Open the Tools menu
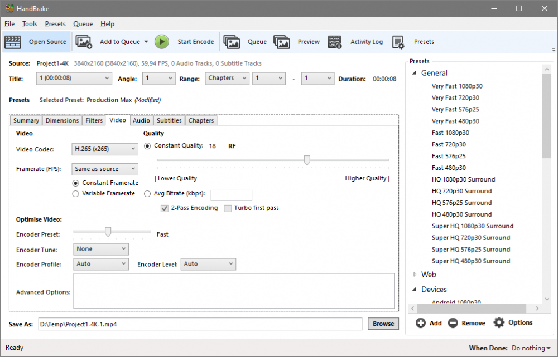 pos(30,24)
